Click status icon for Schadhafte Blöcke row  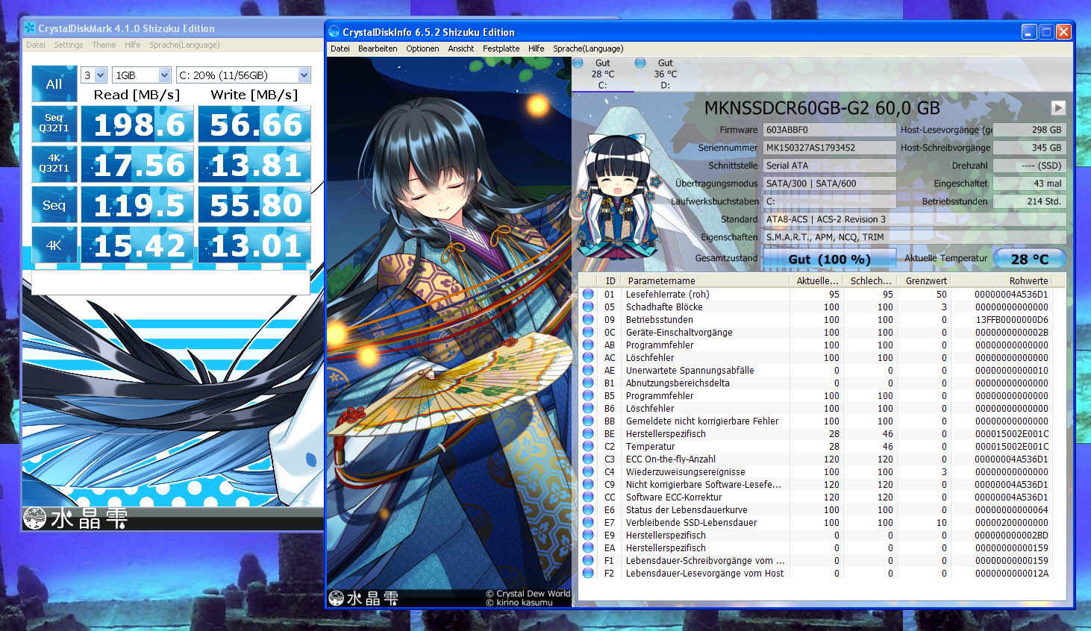(588, 307)
